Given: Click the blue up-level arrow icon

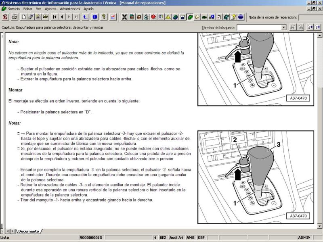Looking at the screenshot, I should (x=85, y=17).
